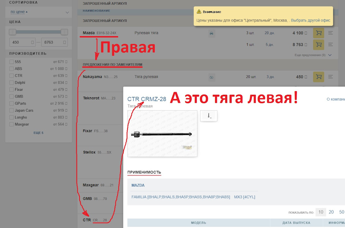Check the Fixar manufacturer filter
345x228 pixels.
[11, 90]
